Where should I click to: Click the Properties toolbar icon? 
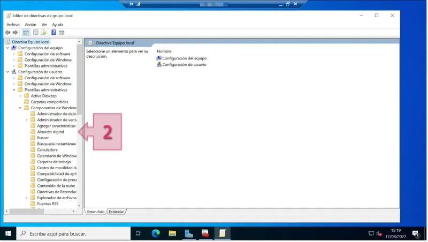(x=36, y=33)
